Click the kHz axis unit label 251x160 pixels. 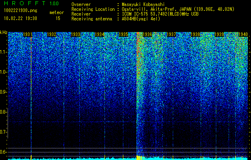pos(4,32)
